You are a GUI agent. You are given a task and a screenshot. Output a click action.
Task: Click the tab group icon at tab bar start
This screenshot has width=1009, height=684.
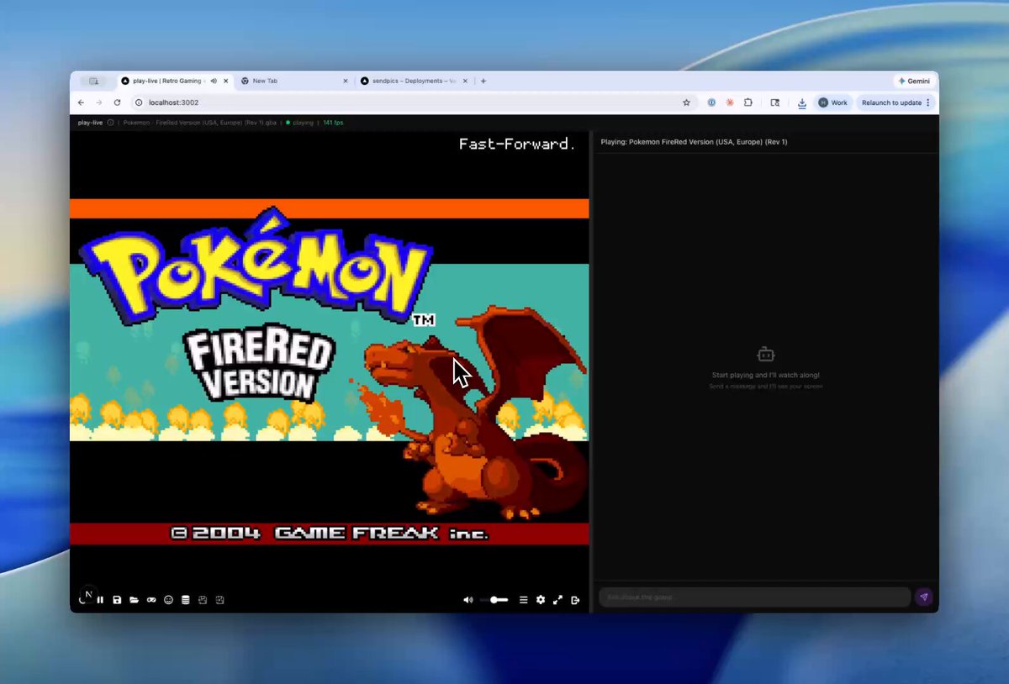pos(93,81)
